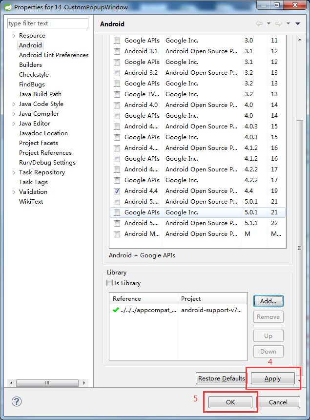Click the Apply button
Image resolution: width=310 pixels, height=420 pixels.
click(272, 378)
